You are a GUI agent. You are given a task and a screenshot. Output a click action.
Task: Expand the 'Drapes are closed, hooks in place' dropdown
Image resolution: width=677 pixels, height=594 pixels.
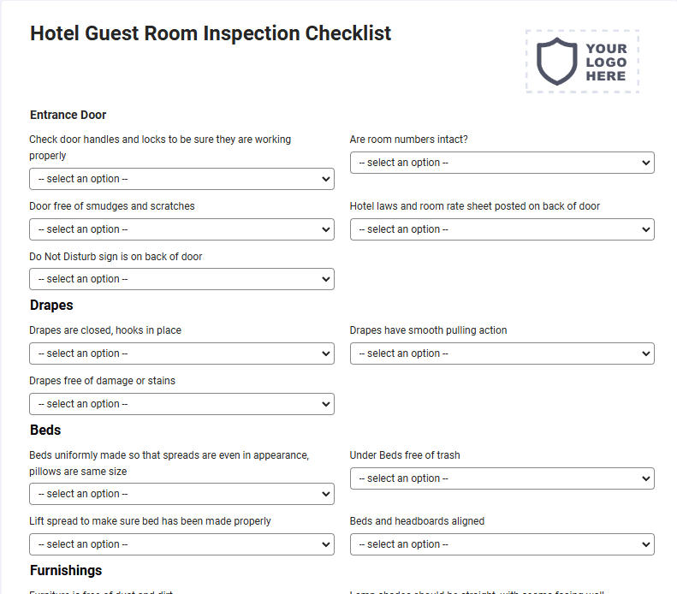(x=181, y=353)
